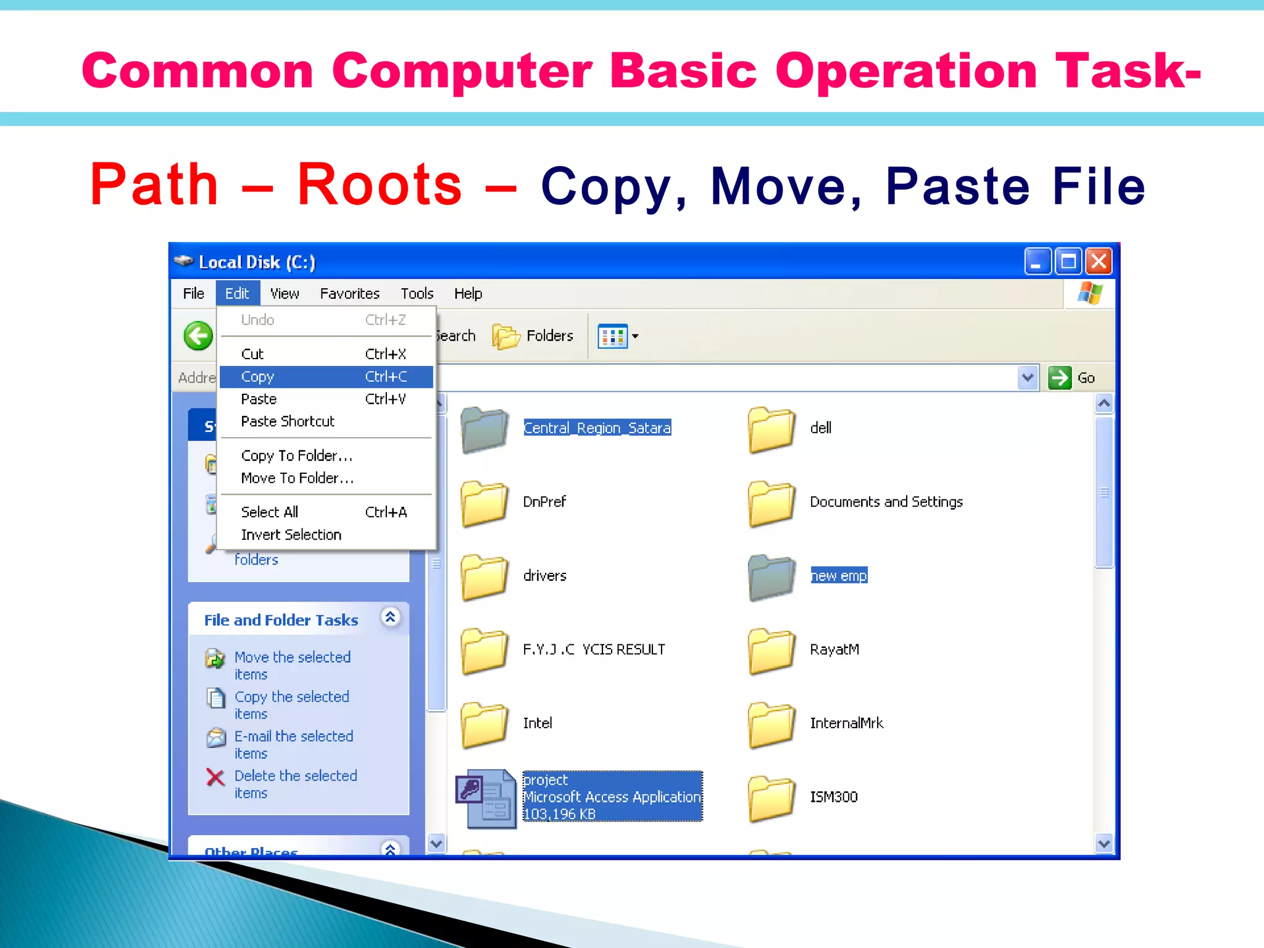Expand the address bar dropdown
1264x948 pixels.
tap(1028, 377)
